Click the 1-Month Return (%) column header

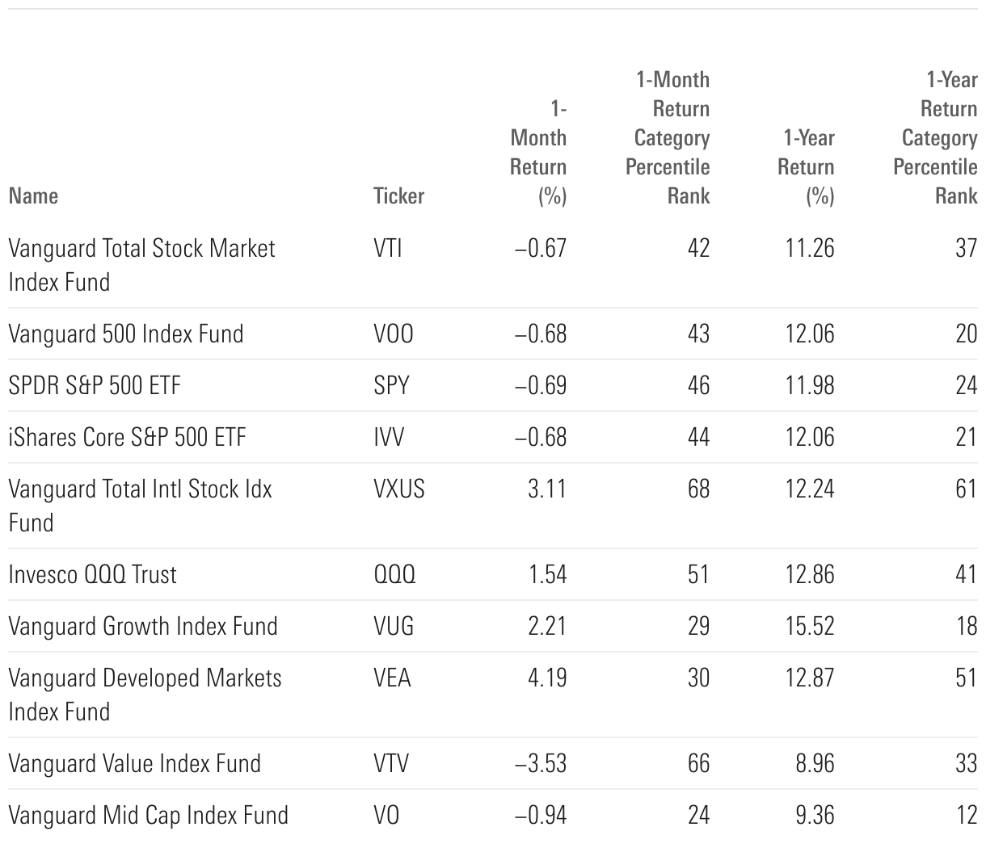539,152
